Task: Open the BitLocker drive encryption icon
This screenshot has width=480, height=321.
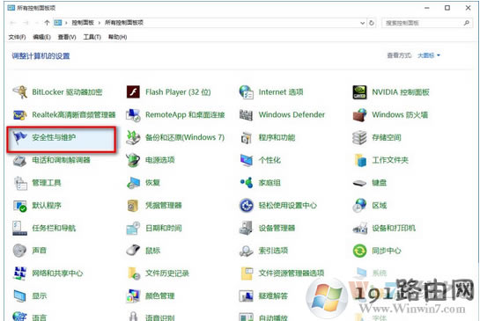Action: [x=20, y=92]
